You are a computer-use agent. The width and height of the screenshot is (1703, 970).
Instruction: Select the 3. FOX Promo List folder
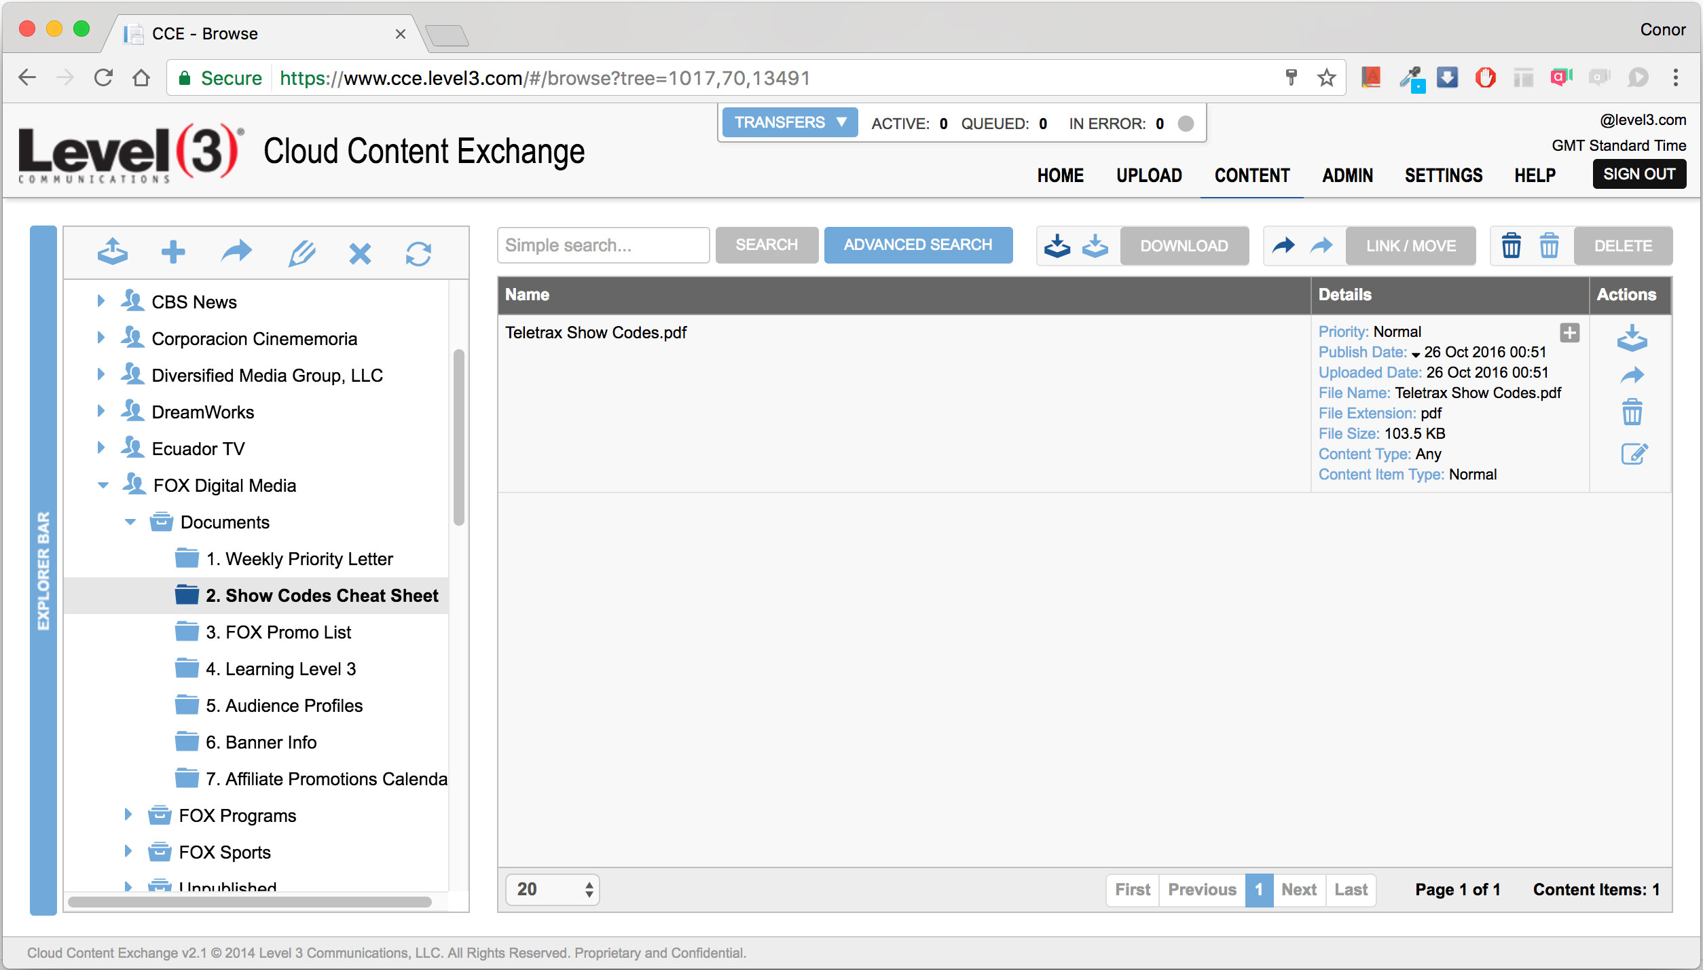pos(278,632)
